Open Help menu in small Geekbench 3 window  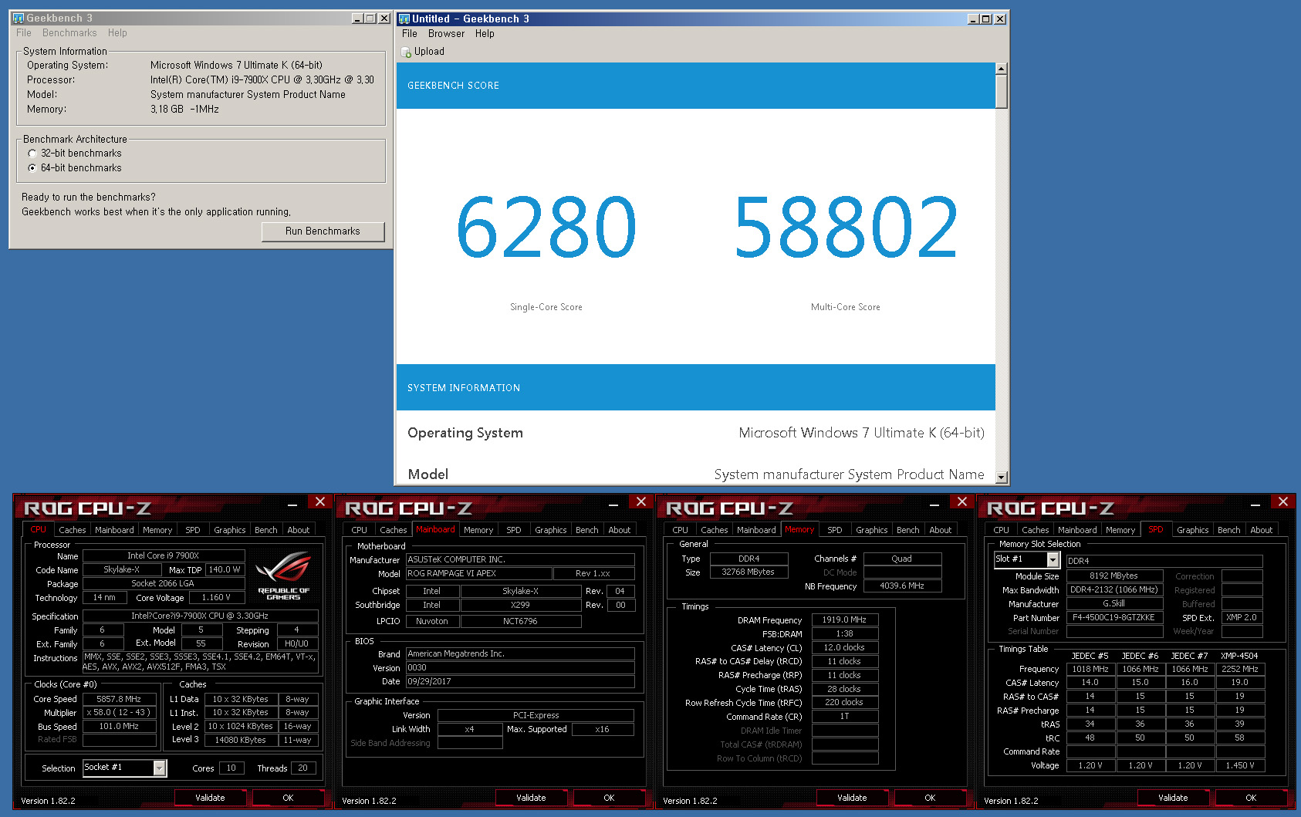pyautogui.click(x=117, y=33)
